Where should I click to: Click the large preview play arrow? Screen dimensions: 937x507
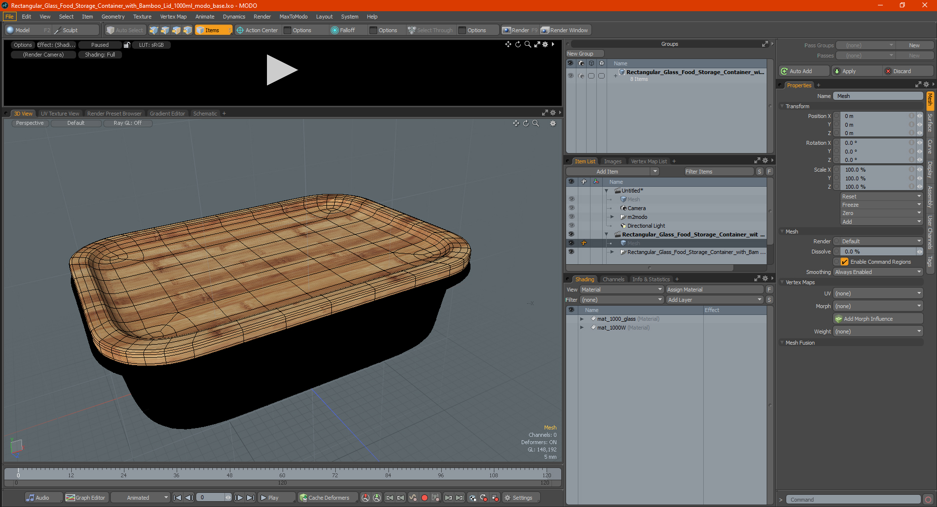tap(281, 70)
